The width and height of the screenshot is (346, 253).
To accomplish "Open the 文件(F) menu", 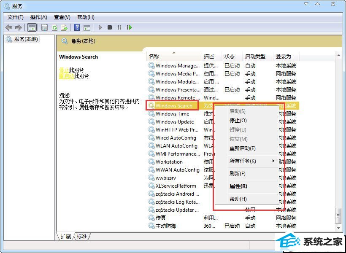I will click(16, 17).
